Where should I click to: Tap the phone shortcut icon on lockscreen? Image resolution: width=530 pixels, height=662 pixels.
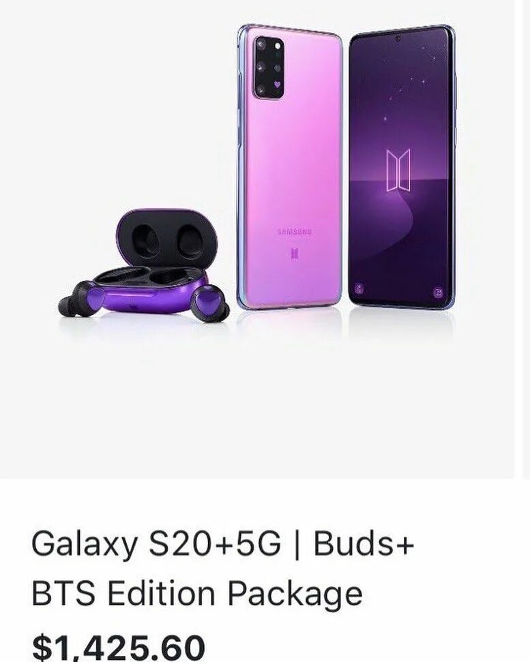coord(359,289)
